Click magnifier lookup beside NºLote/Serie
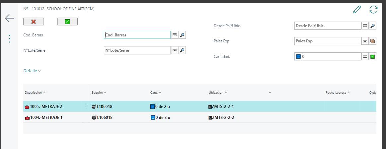Image resolution: width=386 pixels, height=149 pixels. tap(182, 50)
